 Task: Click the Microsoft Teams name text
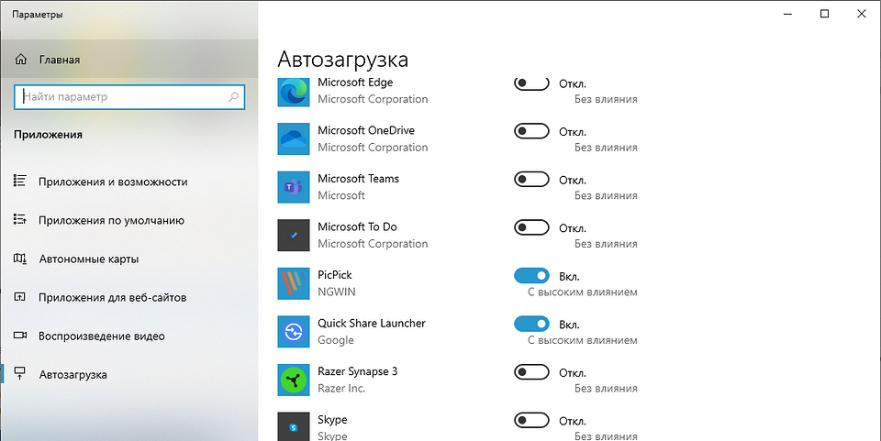click(358, 179)
